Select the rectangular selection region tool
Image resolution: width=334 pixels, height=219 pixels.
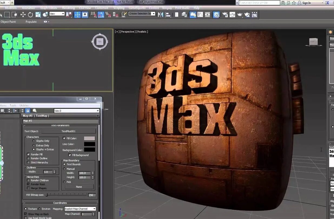tap(7, 15)
